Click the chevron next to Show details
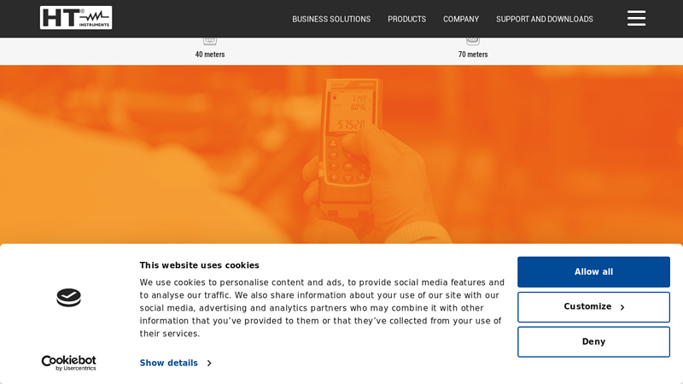Viewport: 683px width, 384px height. point(209,364)
